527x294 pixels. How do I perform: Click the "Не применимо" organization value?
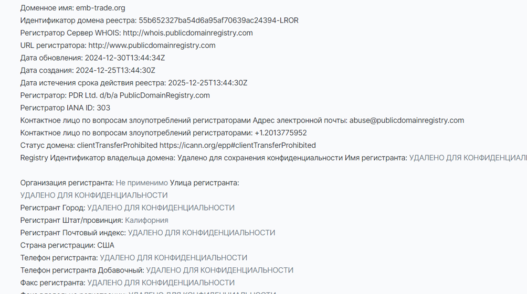(142, 183)
